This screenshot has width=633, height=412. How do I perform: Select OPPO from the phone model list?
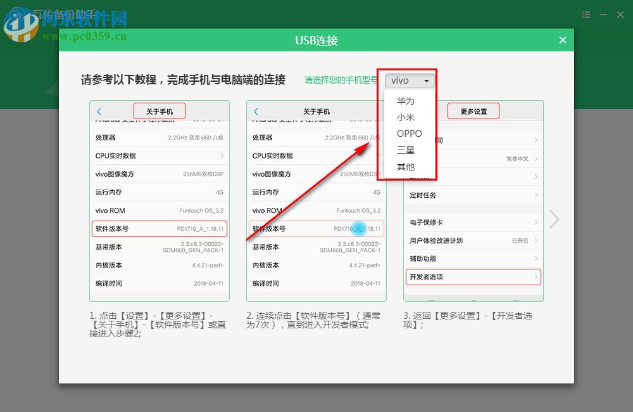(x=410, y=133)
